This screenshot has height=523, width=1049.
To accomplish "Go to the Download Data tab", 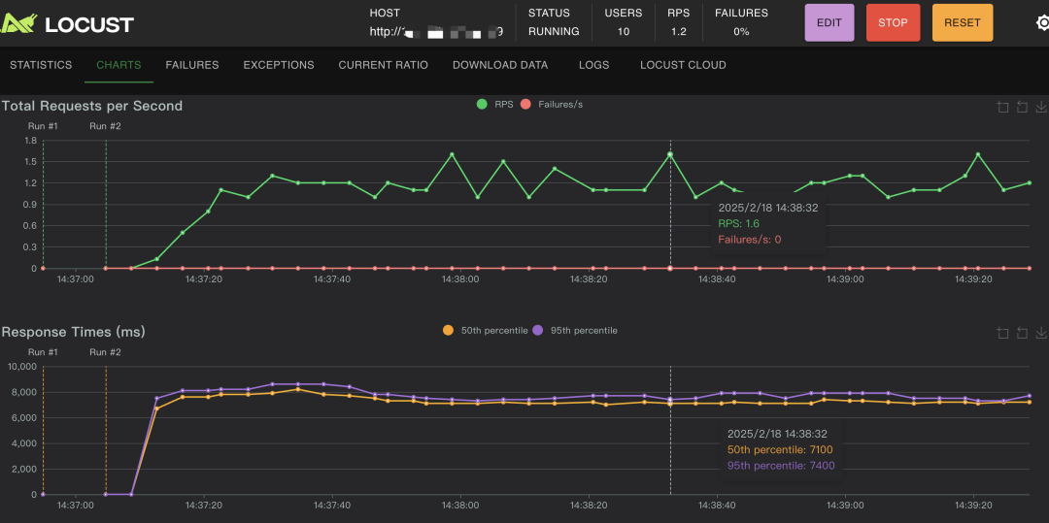I will pyautogui.click(x=500, y=65).
